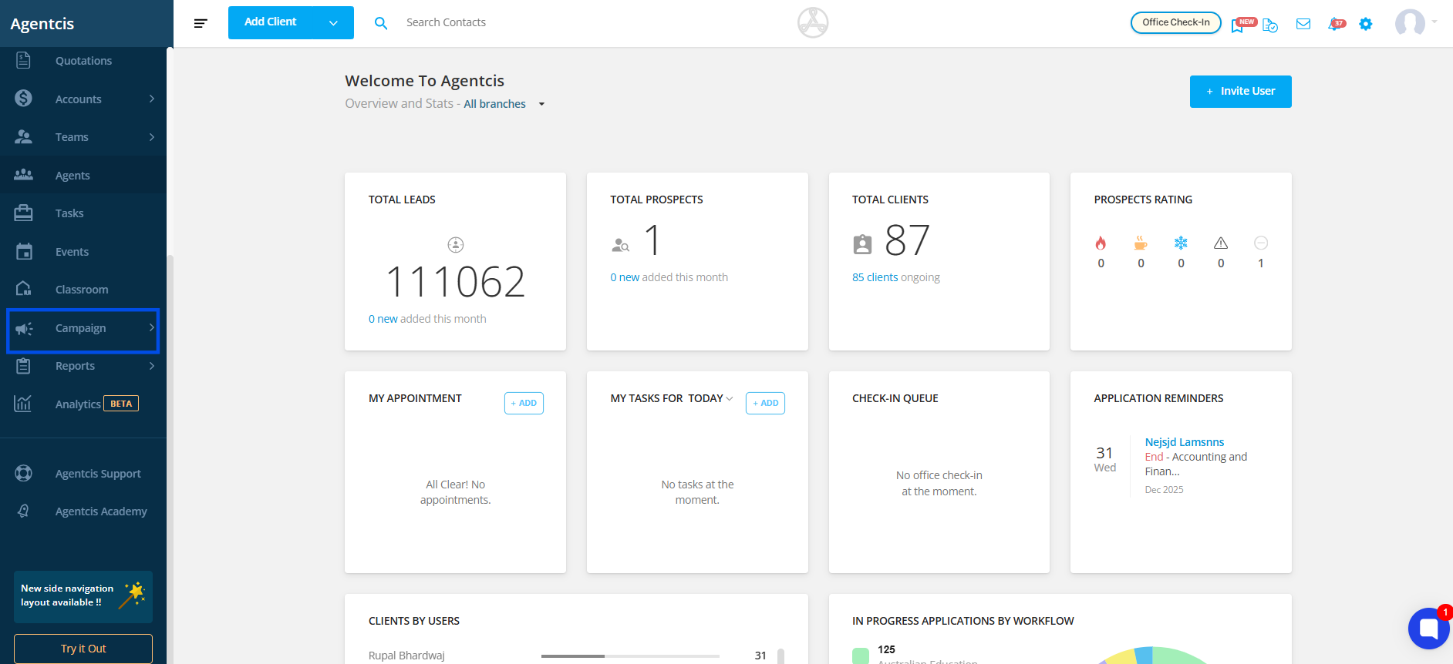Click the warning triangle rating icon
Viewport: 1453px width, 664px height.
click(1221, 243)
